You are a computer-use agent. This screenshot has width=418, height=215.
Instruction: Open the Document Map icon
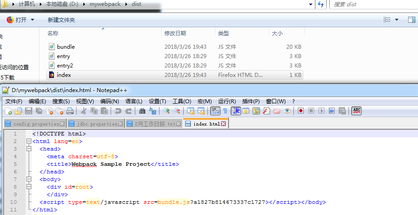tap(256, 111)
